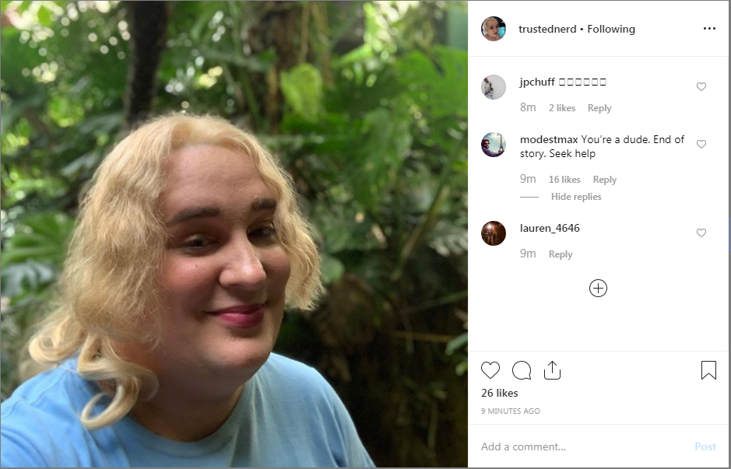Like the post with heart icon
The image size is (731, 469).
(x=490, y=370)
